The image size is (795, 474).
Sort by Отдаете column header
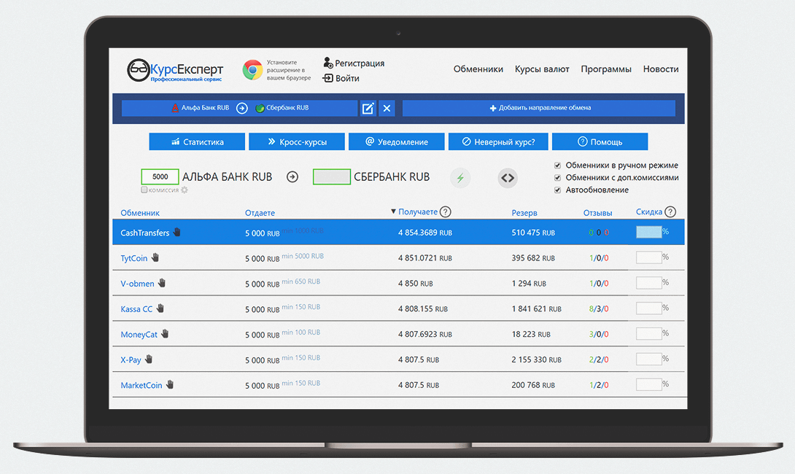260,213
